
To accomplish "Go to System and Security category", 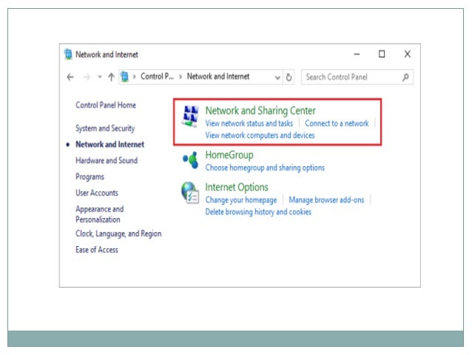I will 105,128.
